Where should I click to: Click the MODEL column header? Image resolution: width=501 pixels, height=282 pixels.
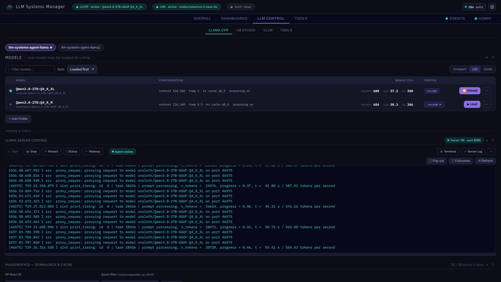coord(21,80)
